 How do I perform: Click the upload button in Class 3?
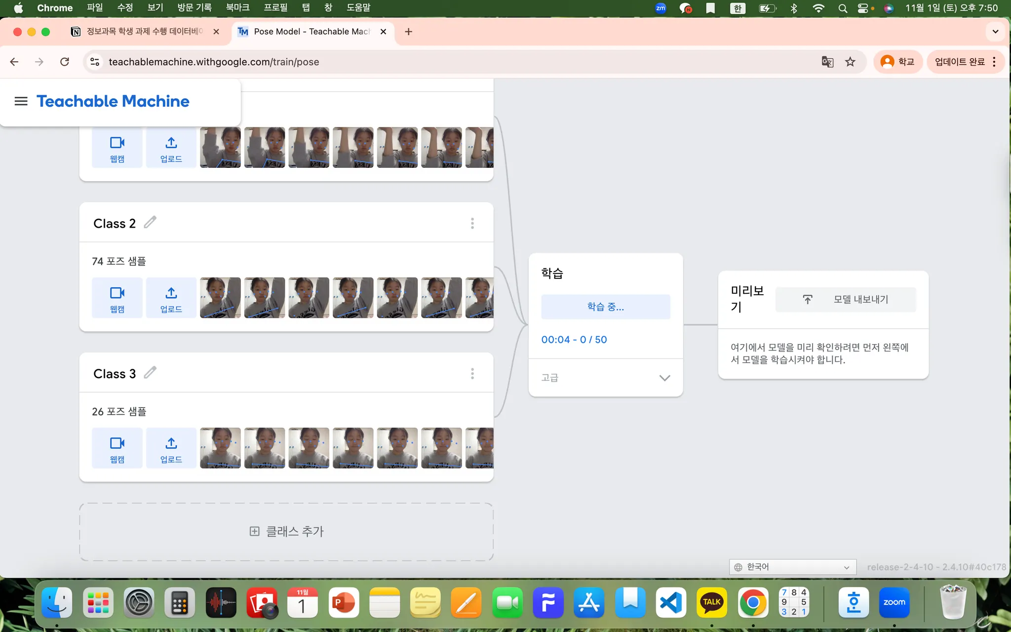pyautogui.click(x=171, y=448)
